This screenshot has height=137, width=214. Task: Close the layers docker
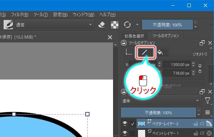tap(210, 92)
